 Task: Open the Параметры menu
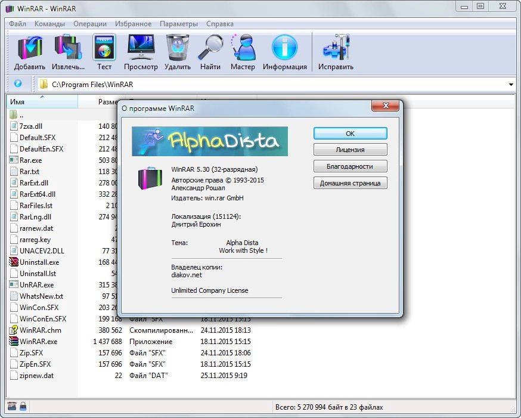[179, 24]
